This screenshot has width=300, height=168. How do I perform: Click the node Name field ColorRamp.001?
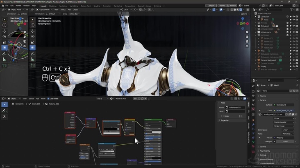pos(235,108)
